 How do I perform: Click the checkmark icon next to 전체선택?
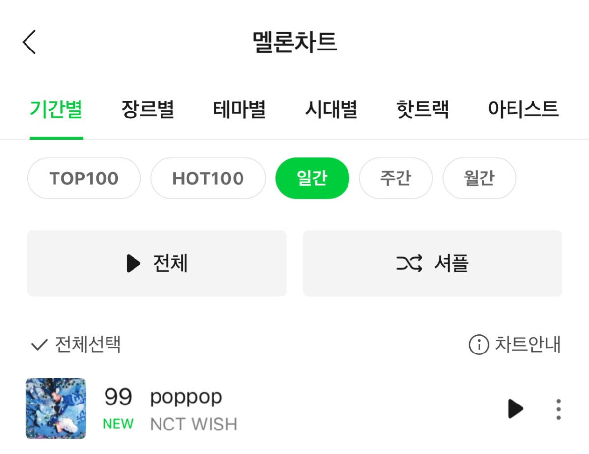(x=39, y=345)
